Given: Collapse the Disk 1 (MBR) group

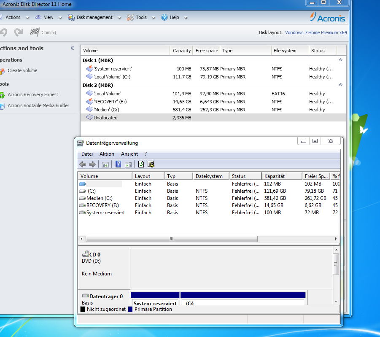Looking at the screenshot, I should click(340, 60).
